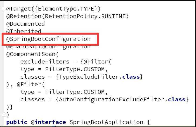Click the SpringBootApplication interface name
Viewport: 196px width, 127px height.
(x=106, y=122)
